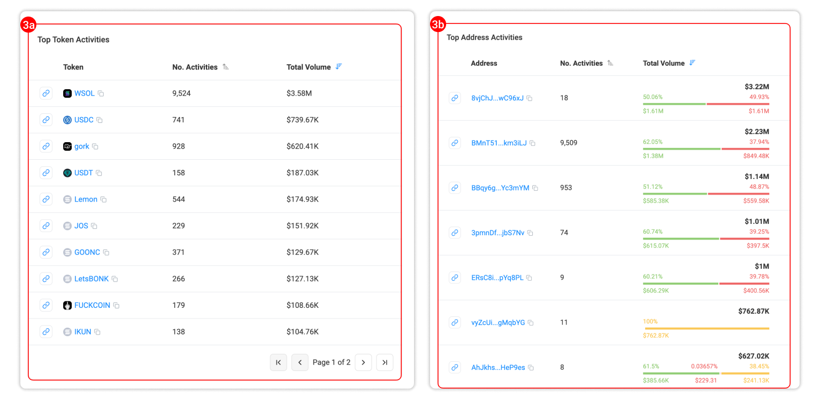Copy address 8vjChJ...wC96xJ
Image resolution: width=820 pixels, height=411 pixels.
(x=530, y=98)
